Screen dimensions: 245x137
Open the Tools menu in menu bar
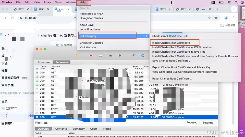click(58, 2)
